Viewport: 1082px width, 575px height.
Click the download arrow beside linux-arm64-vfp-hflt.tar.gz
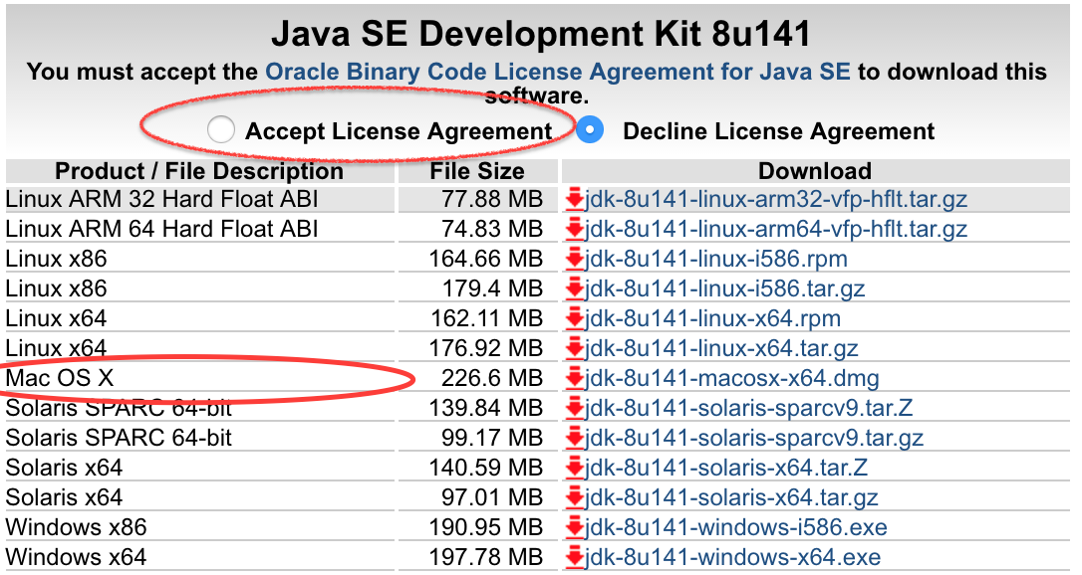(574, 230)
